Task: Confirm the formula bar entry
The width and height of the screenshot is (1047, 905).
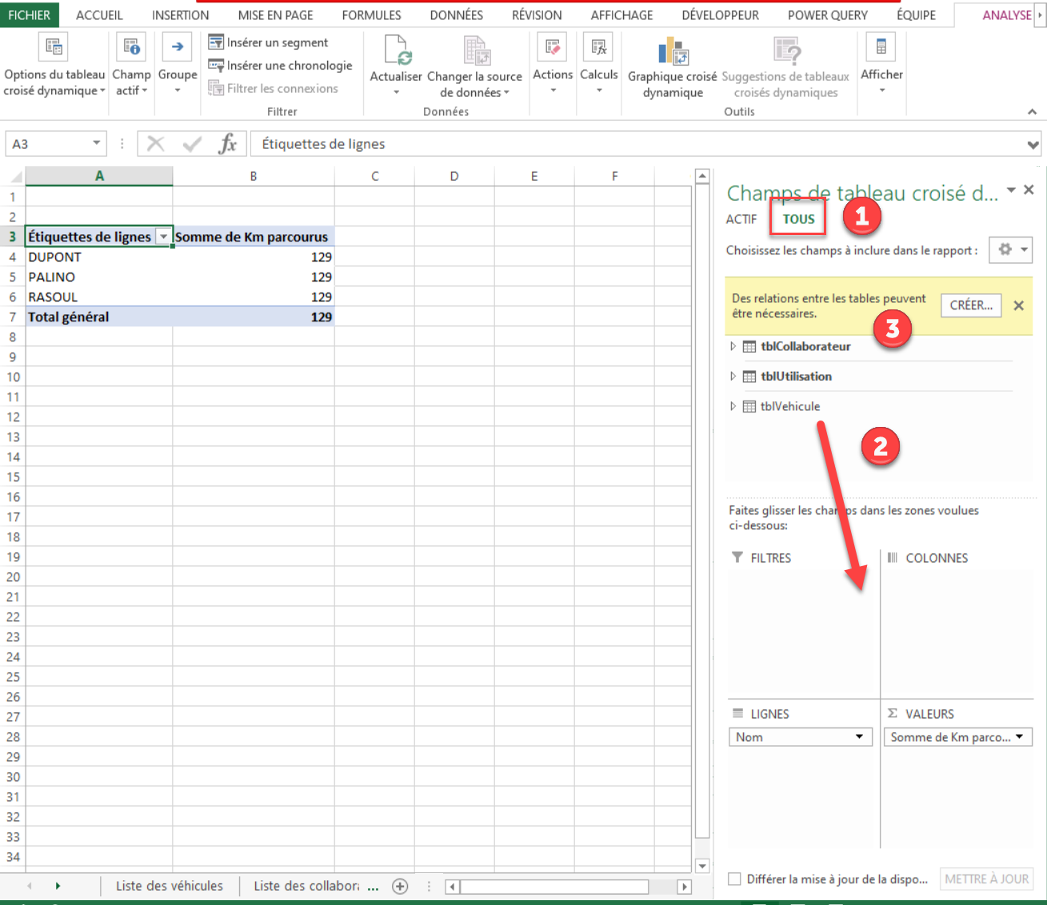Action: 192,144
